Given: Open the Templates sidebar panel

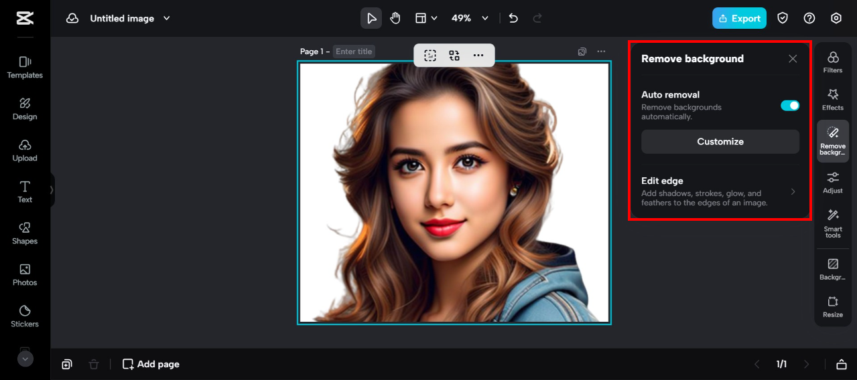Looking at the screenshot, I should (x=25, y=67).
